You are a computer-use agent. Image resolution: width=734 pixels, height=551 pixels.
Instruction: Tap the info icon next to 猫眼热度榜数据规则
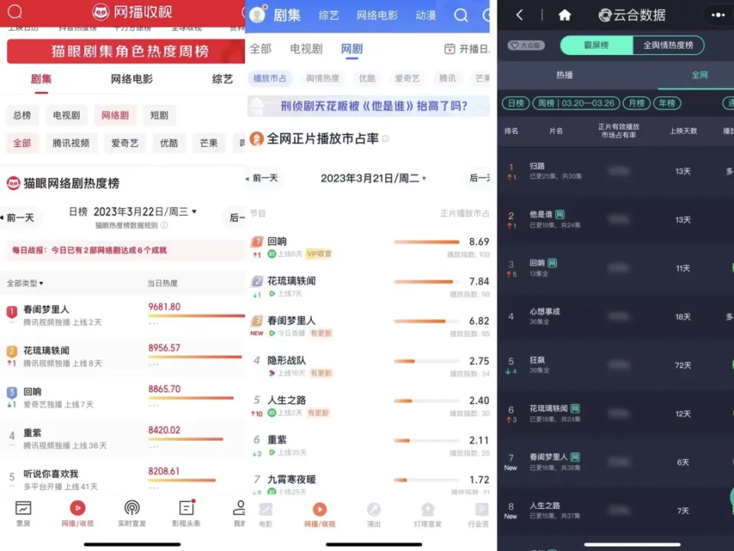(x=164, y=225)
